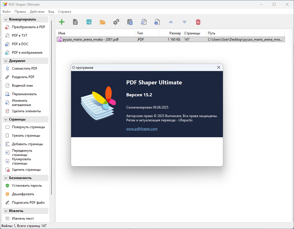Click the PDF в DOC icon
The width and height of the screenshot is (294, 229).
(7, 44)
